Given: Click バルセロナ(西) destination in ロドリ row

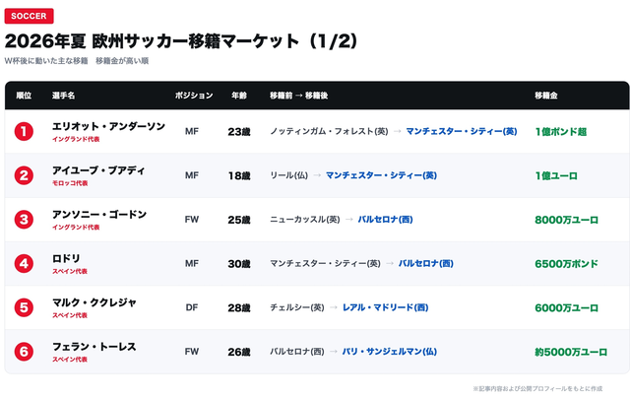Looking at the screenshot, I should [426, 263].
